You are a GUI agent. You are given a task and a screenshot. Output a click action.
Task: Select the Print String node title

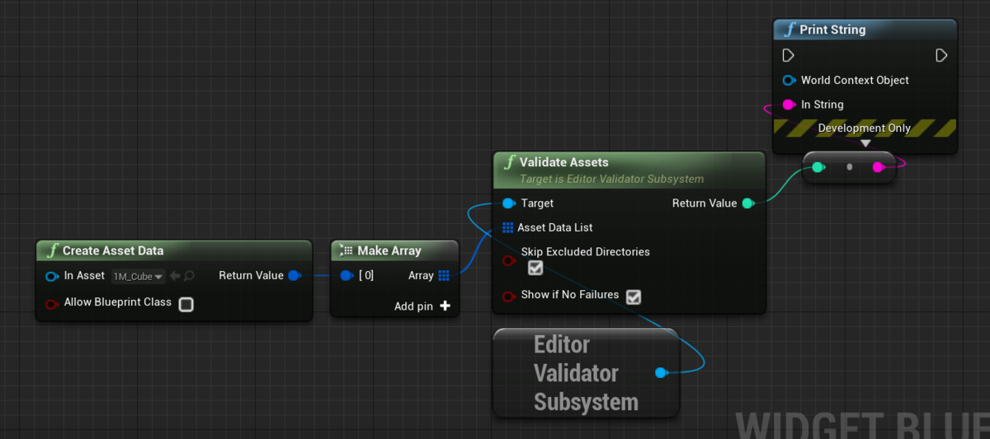click(x=832, y=30)
